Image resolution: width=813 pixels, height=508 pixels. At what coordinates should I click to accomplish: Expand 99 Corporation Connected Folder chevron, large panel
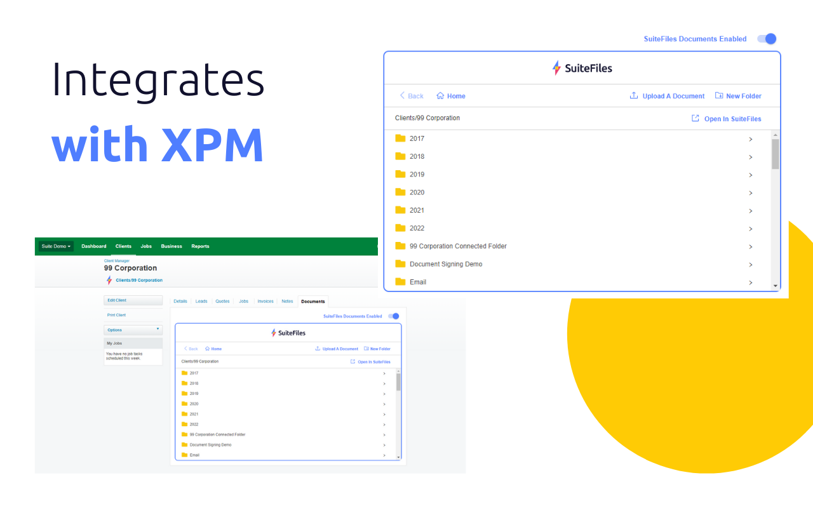click(751, 246)
